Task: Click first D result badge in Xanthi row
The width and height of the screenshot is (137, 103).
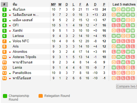Action: click(x=114, y=31)
